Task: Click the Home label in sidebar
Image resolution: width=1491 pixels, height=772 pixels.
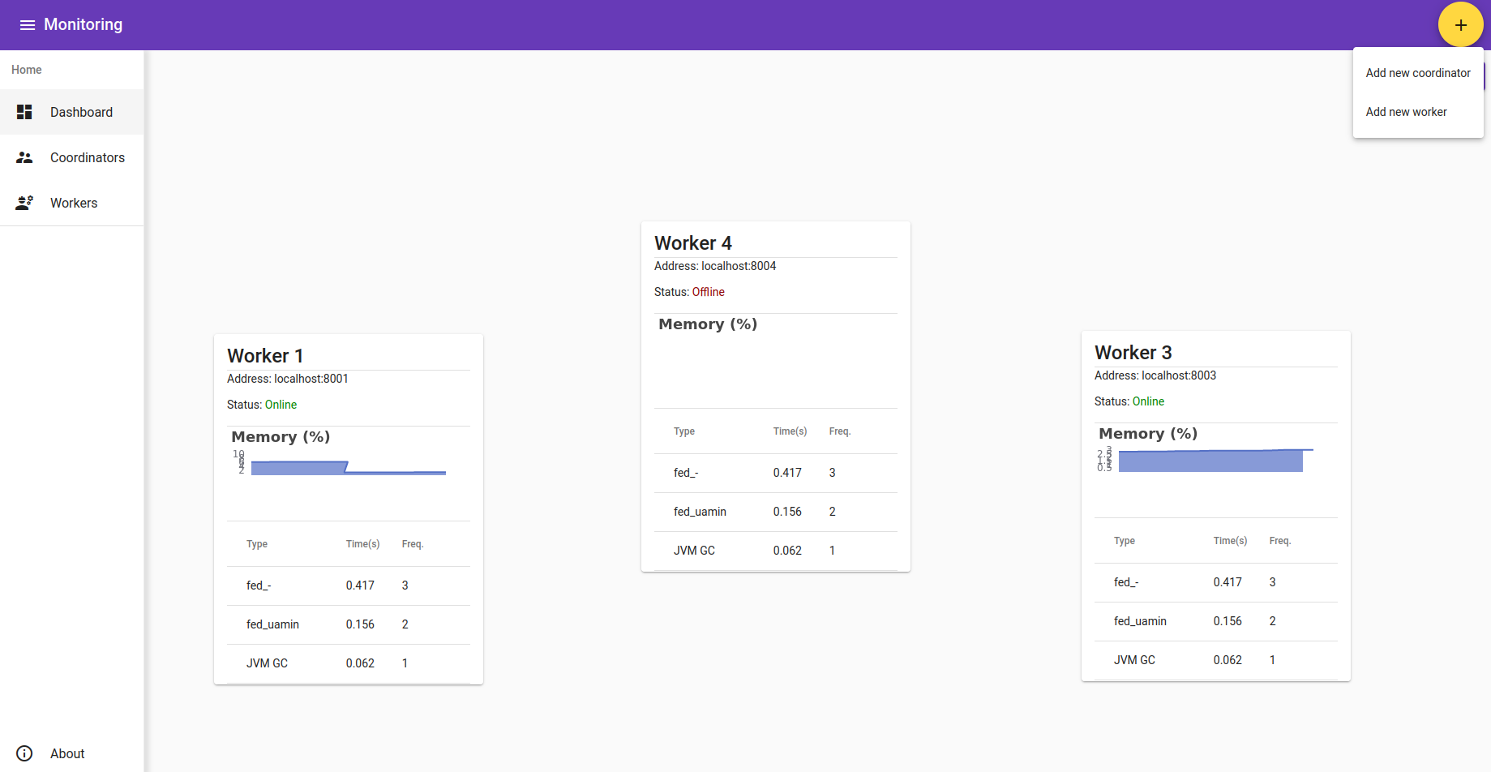Action: (x=27, y=70)
